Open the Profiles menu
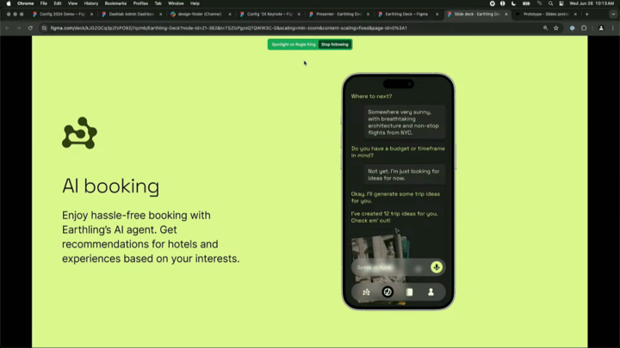Screen dimensions: 620x348 point(140,3)
